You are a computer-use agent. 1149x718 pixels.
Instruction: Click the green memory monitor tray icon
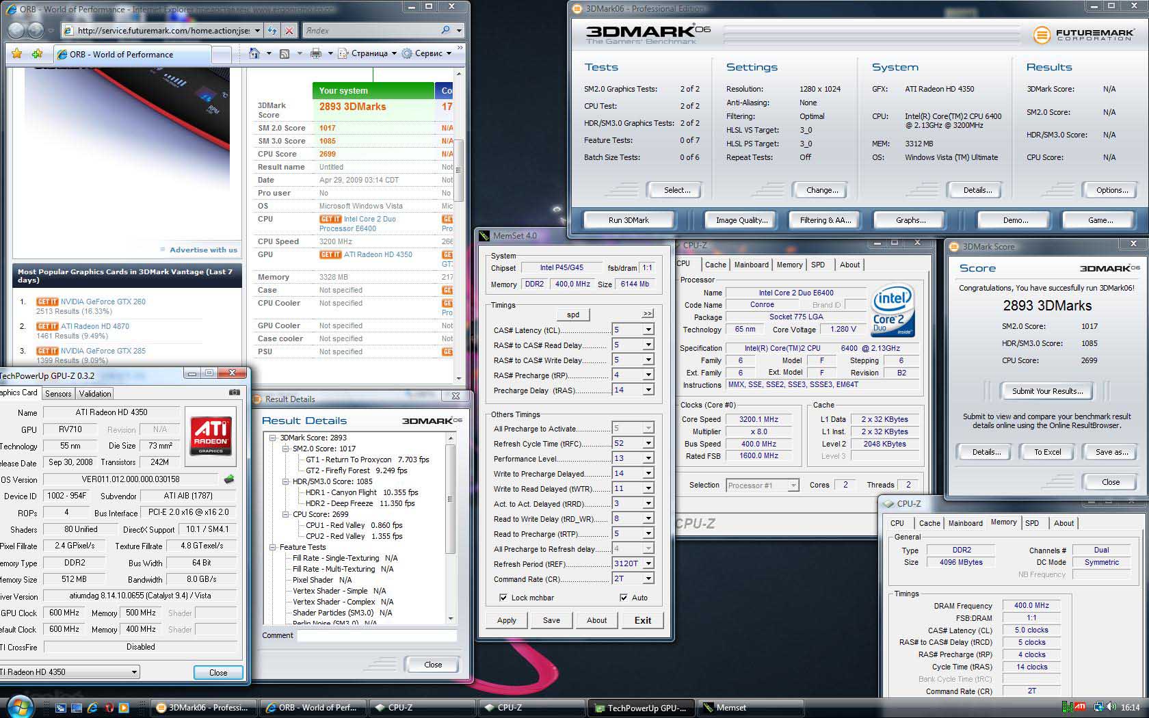pyautogui.click(x=1067, y=707)
